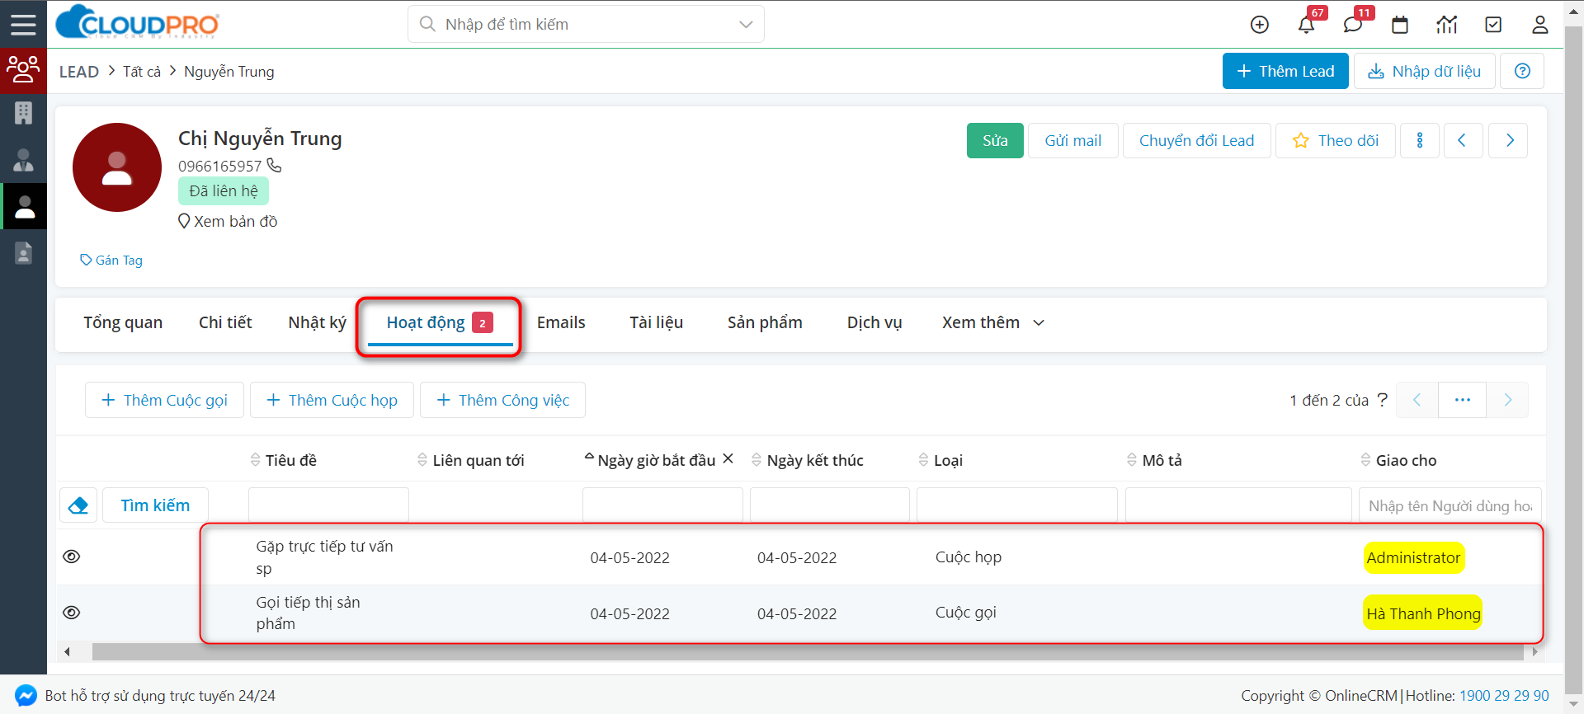
Task: Open pagination ellipsis page options
Action: (x=1463, y=400)
